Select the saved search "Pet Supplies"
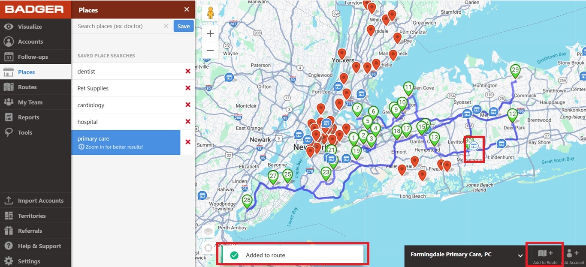Screen dimensions: 586x267 tap(126, 88)
